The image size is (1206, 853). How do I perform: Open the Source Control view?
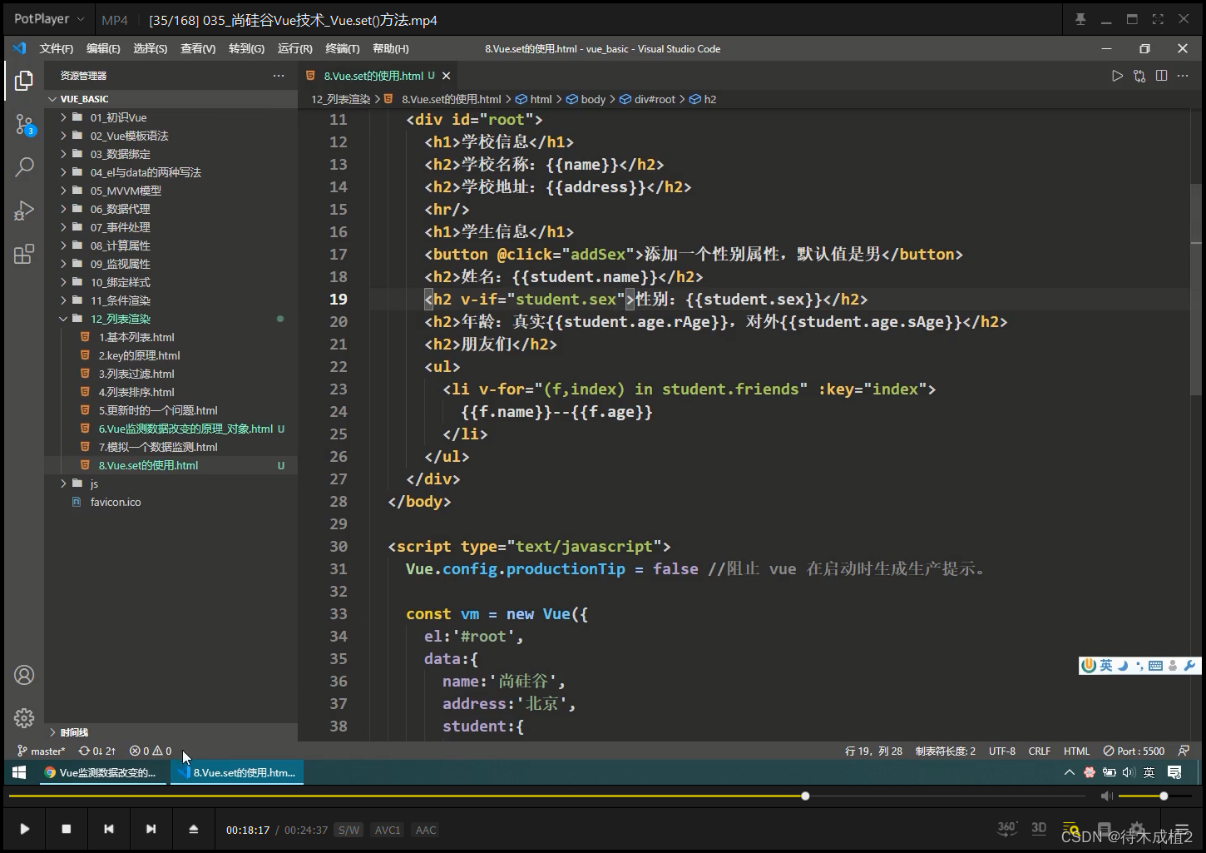point(24,125)
